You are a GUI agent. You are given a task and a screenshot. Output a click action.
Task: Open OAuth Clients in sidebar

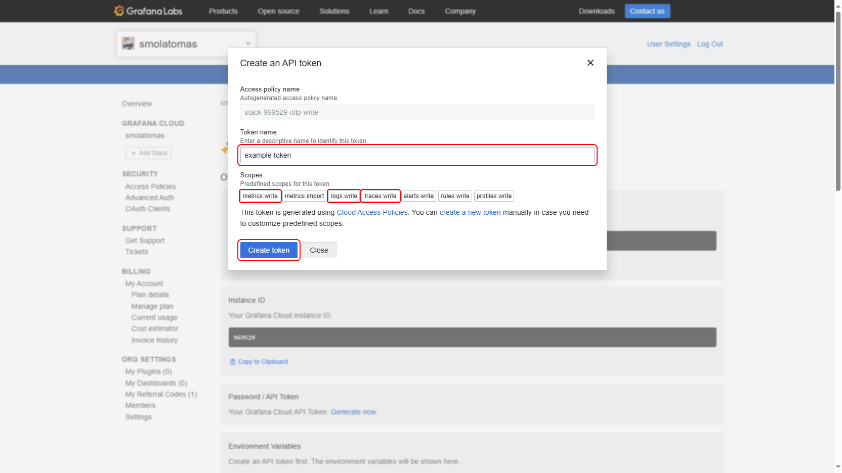(148, 209)
